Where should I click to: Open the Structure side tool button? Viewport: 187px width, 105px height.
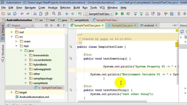point(3,53)
